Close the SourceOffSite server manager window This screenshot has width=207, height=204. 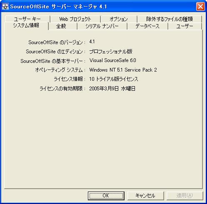point(200,7)
